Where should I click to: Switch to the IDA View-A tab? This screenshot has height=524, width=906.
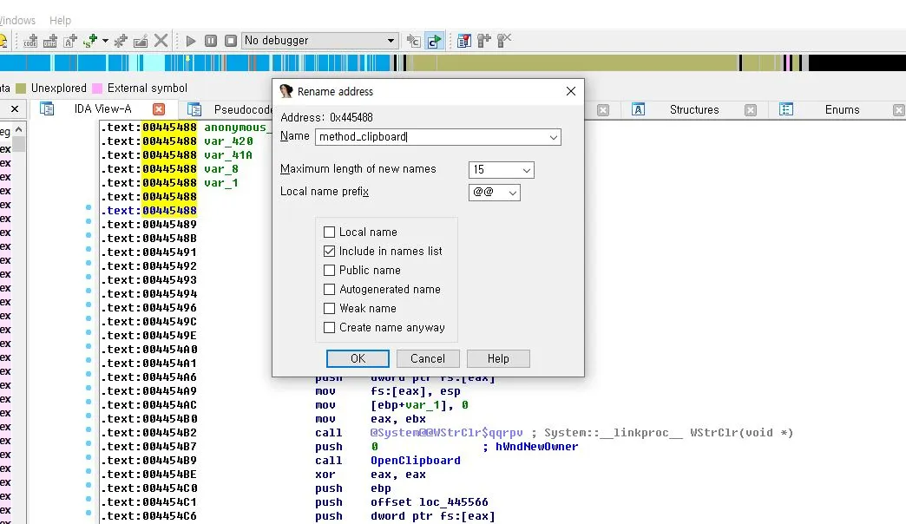[x=103, y=108]
